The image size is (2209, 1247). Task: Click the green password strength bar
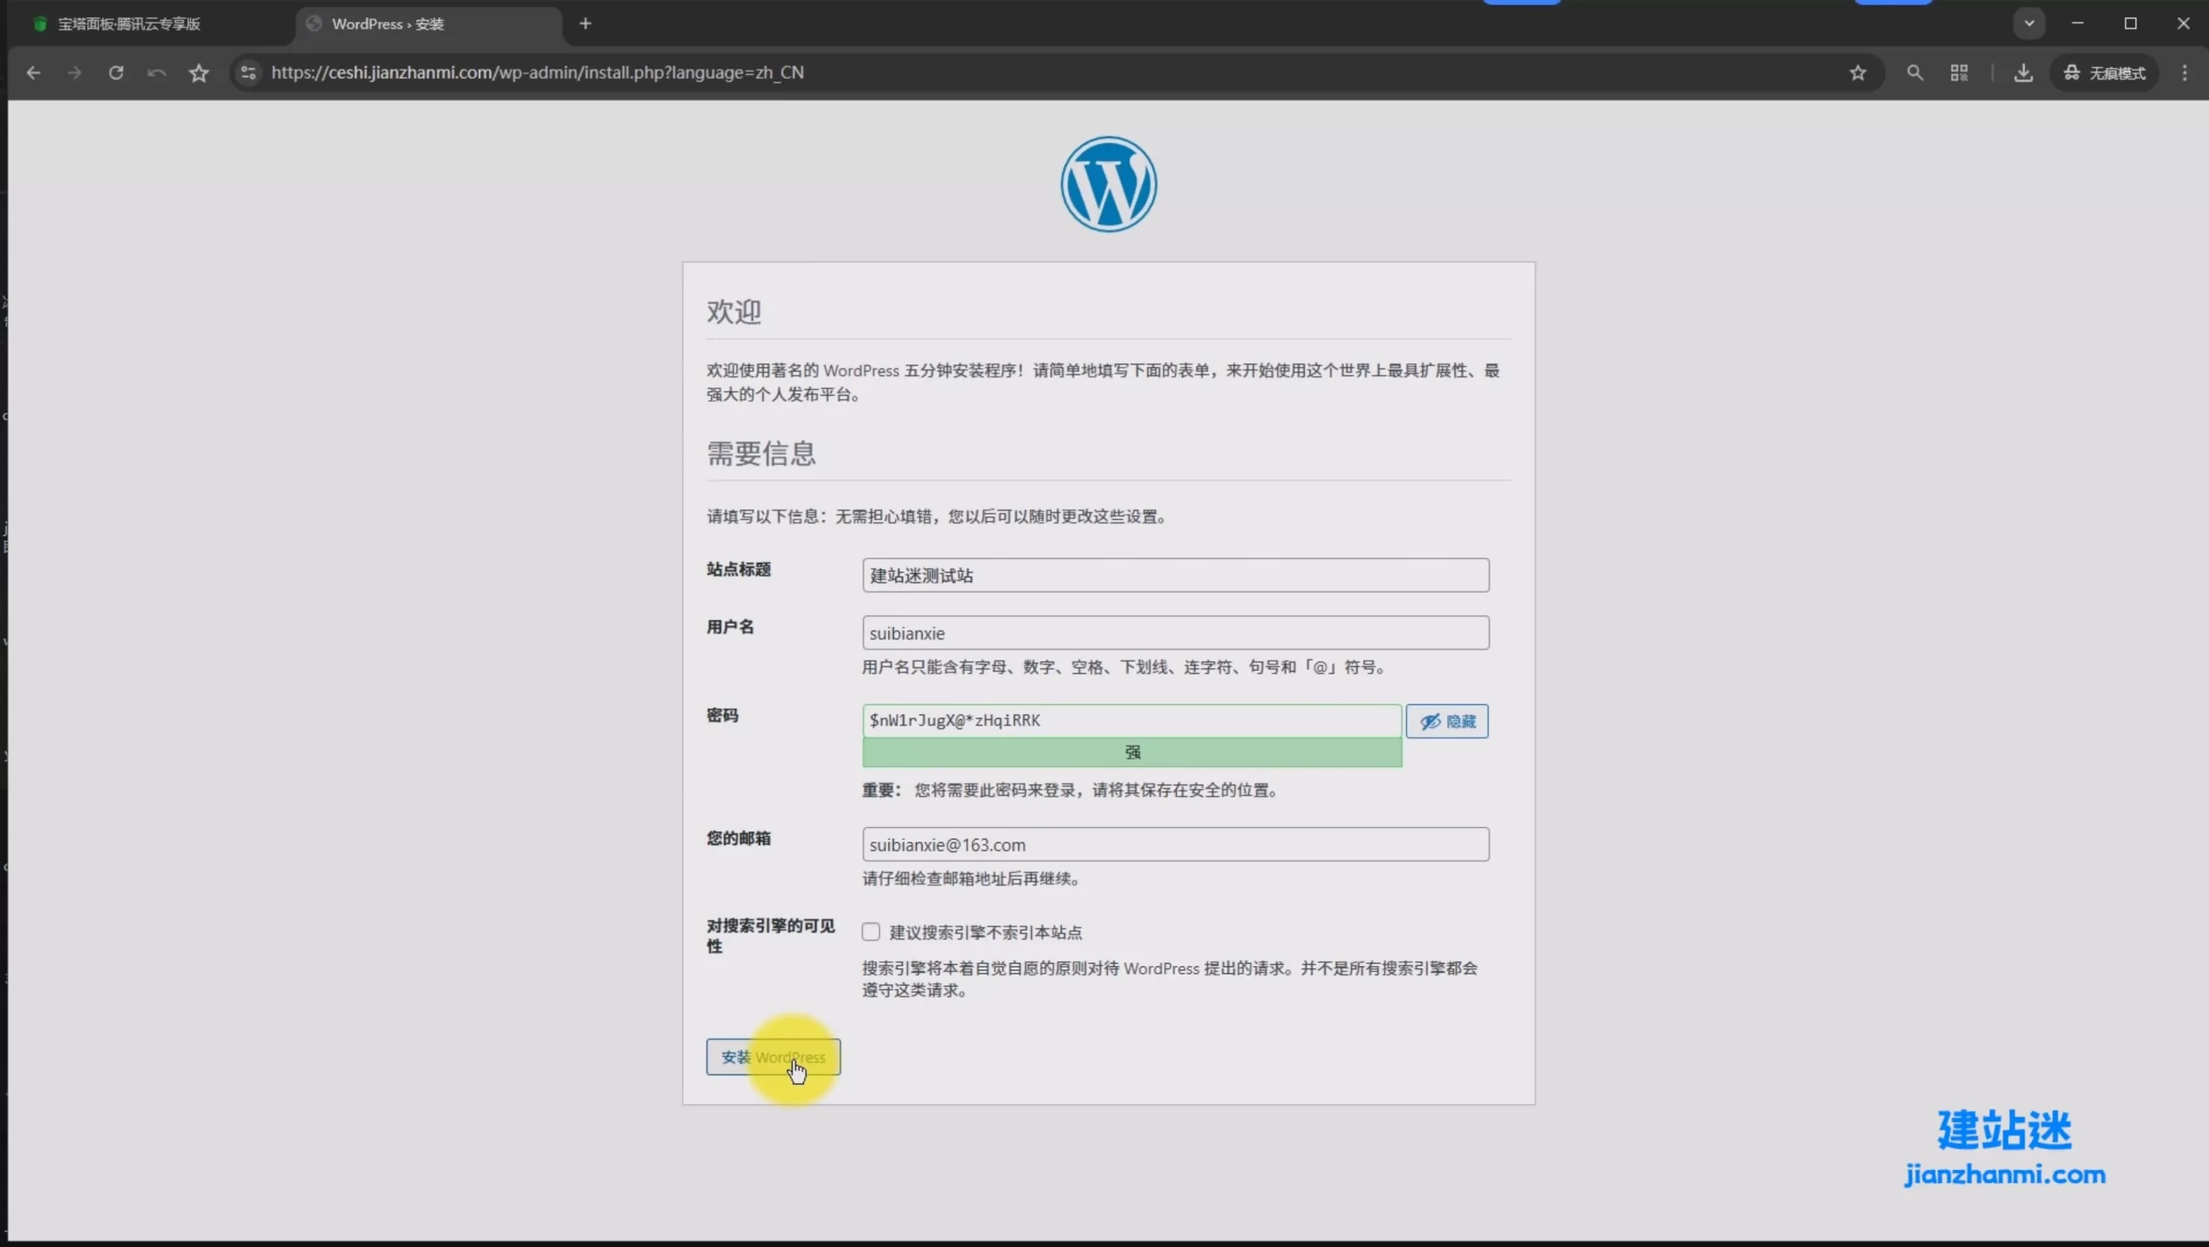[x=1131, y=753]
